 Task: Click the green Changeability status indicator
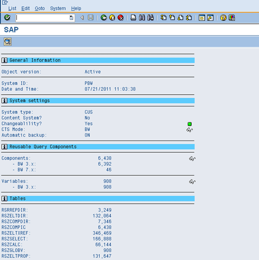coord(190,124)
